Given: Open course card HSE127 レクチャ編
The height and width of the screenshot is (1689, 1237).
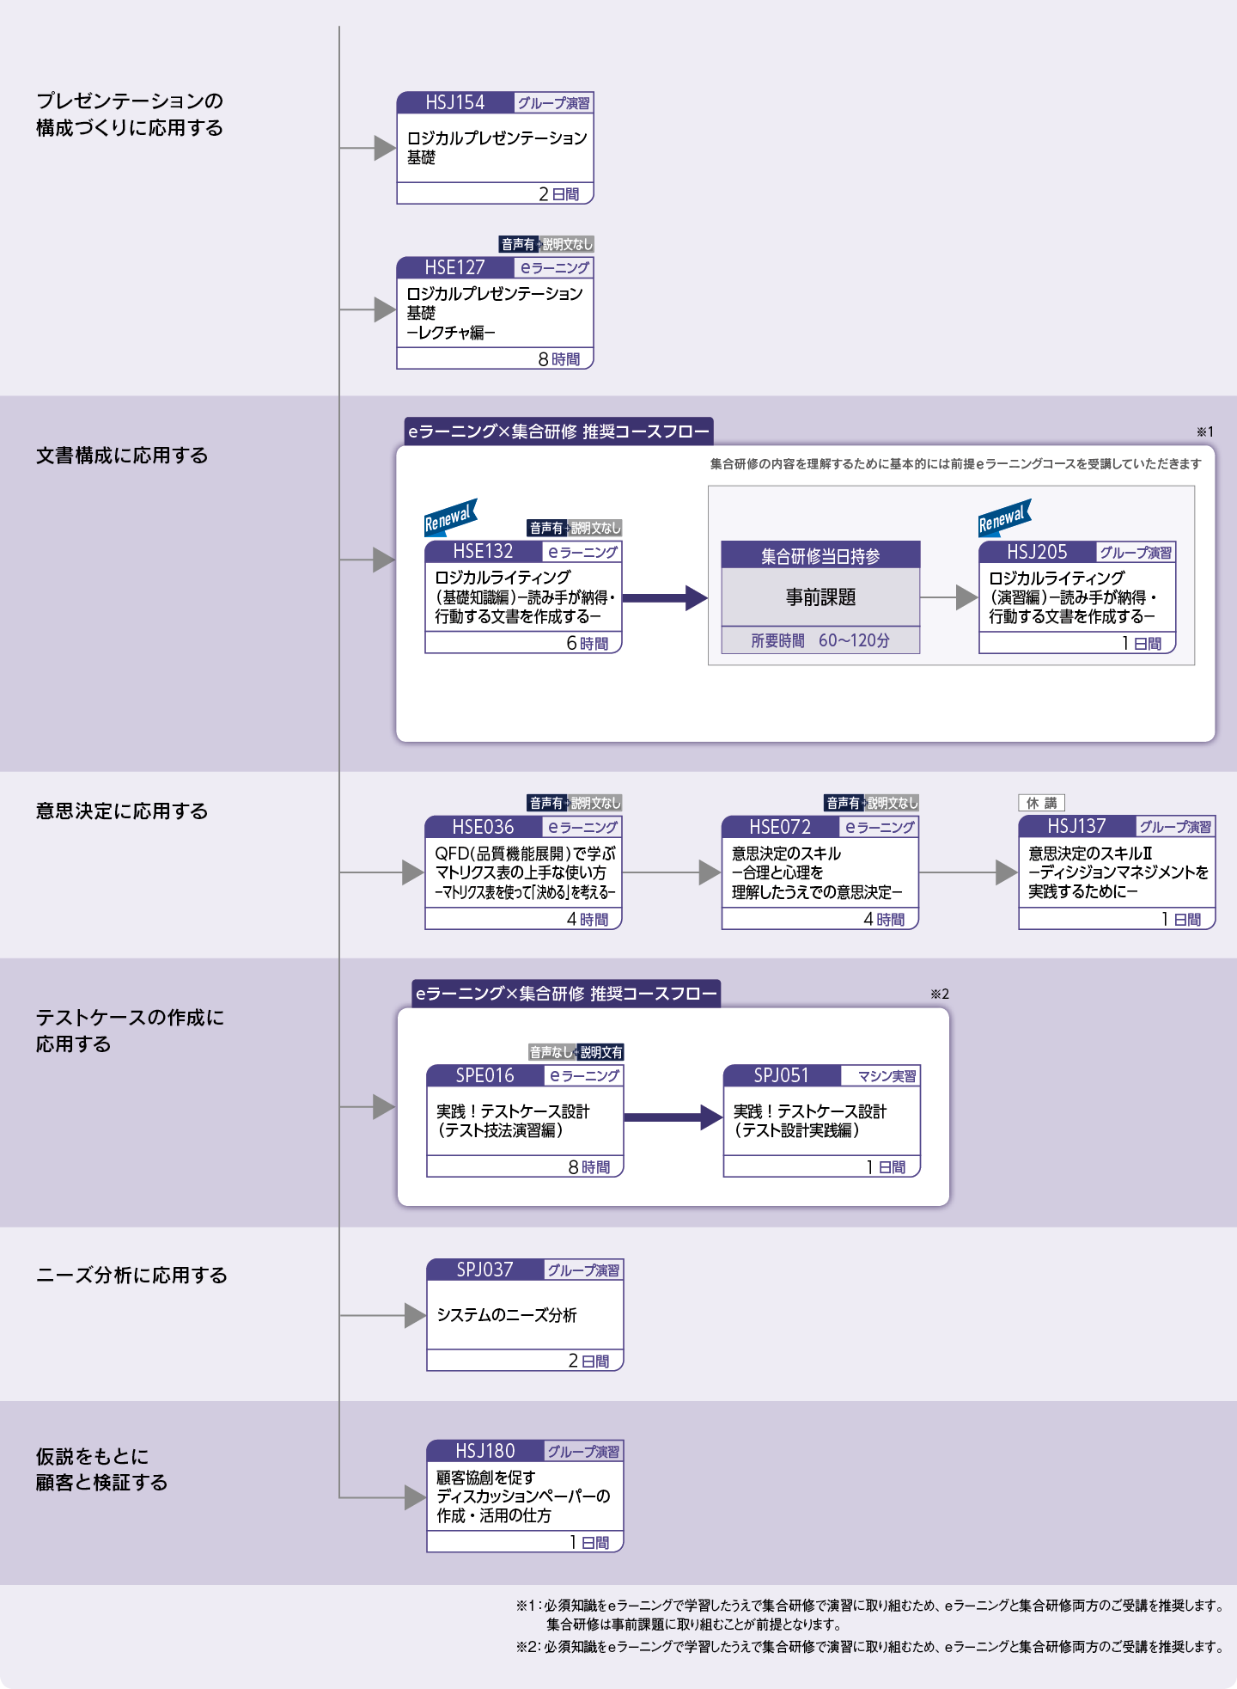Looking at the screenshot, I should [495, 313].
